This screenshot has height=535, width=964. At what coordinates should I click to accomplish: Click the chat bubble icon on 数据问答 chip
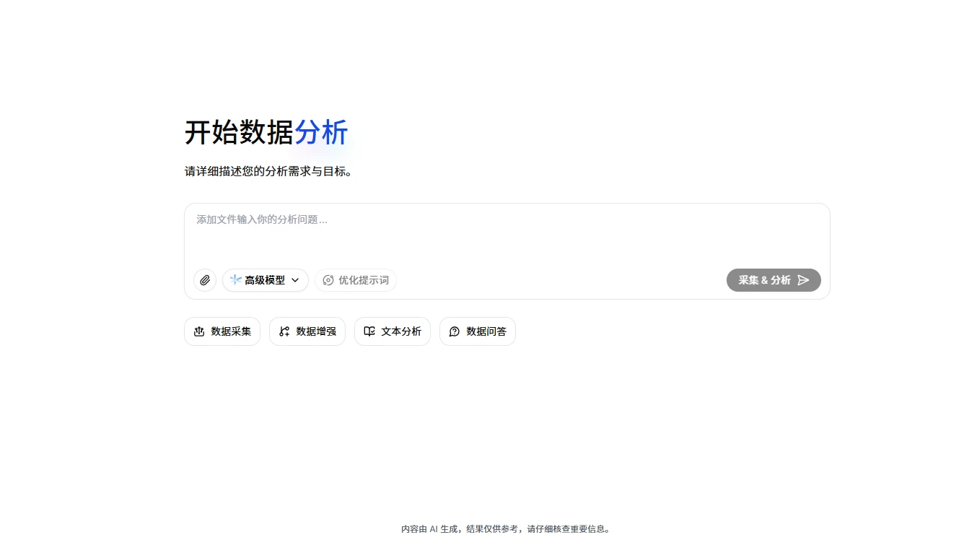tap(454, 331)
